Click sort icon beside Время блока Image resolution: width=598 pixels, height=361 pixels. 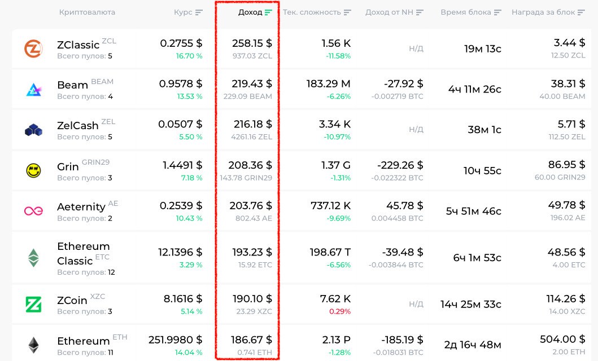497,12
